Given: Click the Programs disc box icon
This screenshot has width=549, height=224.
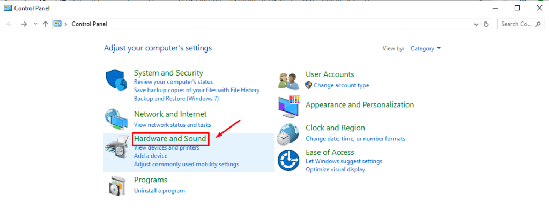Looking at the screenshot, I should (x=116, y=185).
